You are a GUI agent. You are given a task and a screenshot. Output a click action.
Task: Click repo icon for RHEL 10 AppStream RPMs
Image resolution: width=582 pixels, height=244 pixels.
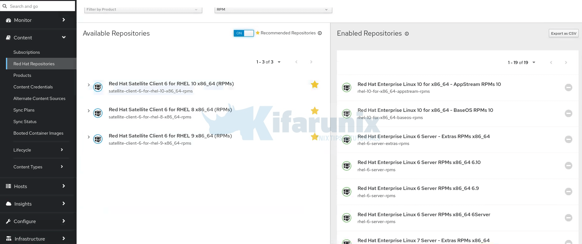(347, 87)
